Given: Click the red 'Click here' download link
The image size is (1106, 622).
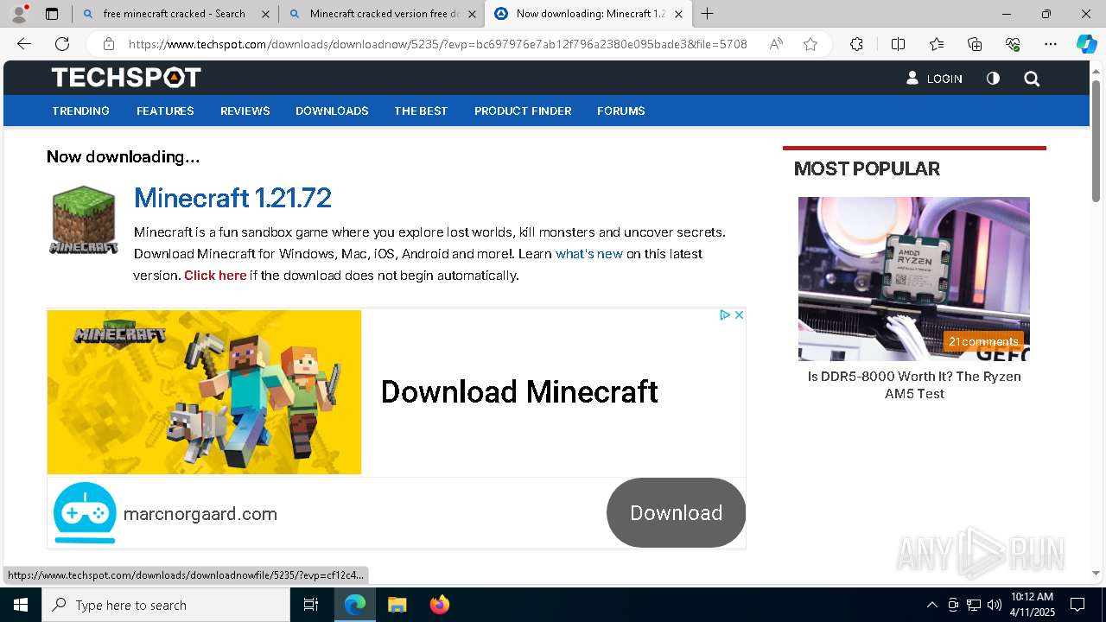Looking at the screenshot, I should [x=215, y=276].
